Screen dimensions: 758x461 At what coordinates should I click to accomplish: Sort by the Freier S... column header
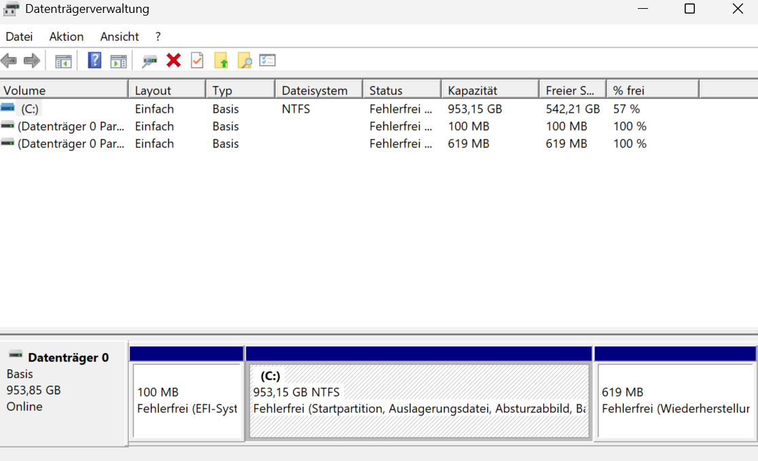573,90
